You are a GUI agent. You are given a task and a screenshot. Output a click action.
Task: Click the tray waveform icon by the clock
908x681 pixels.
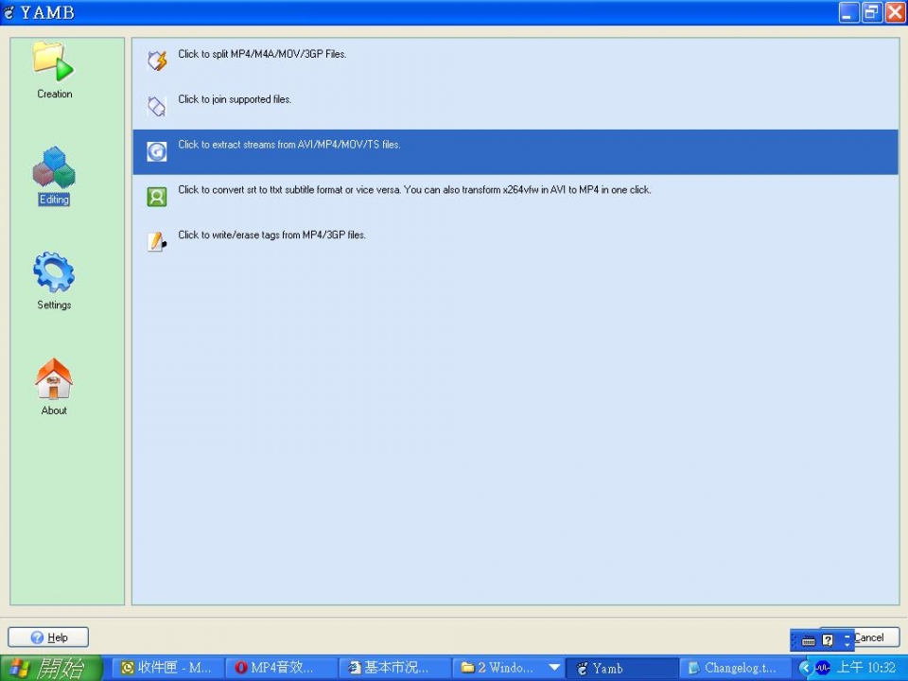click(822, 669)
